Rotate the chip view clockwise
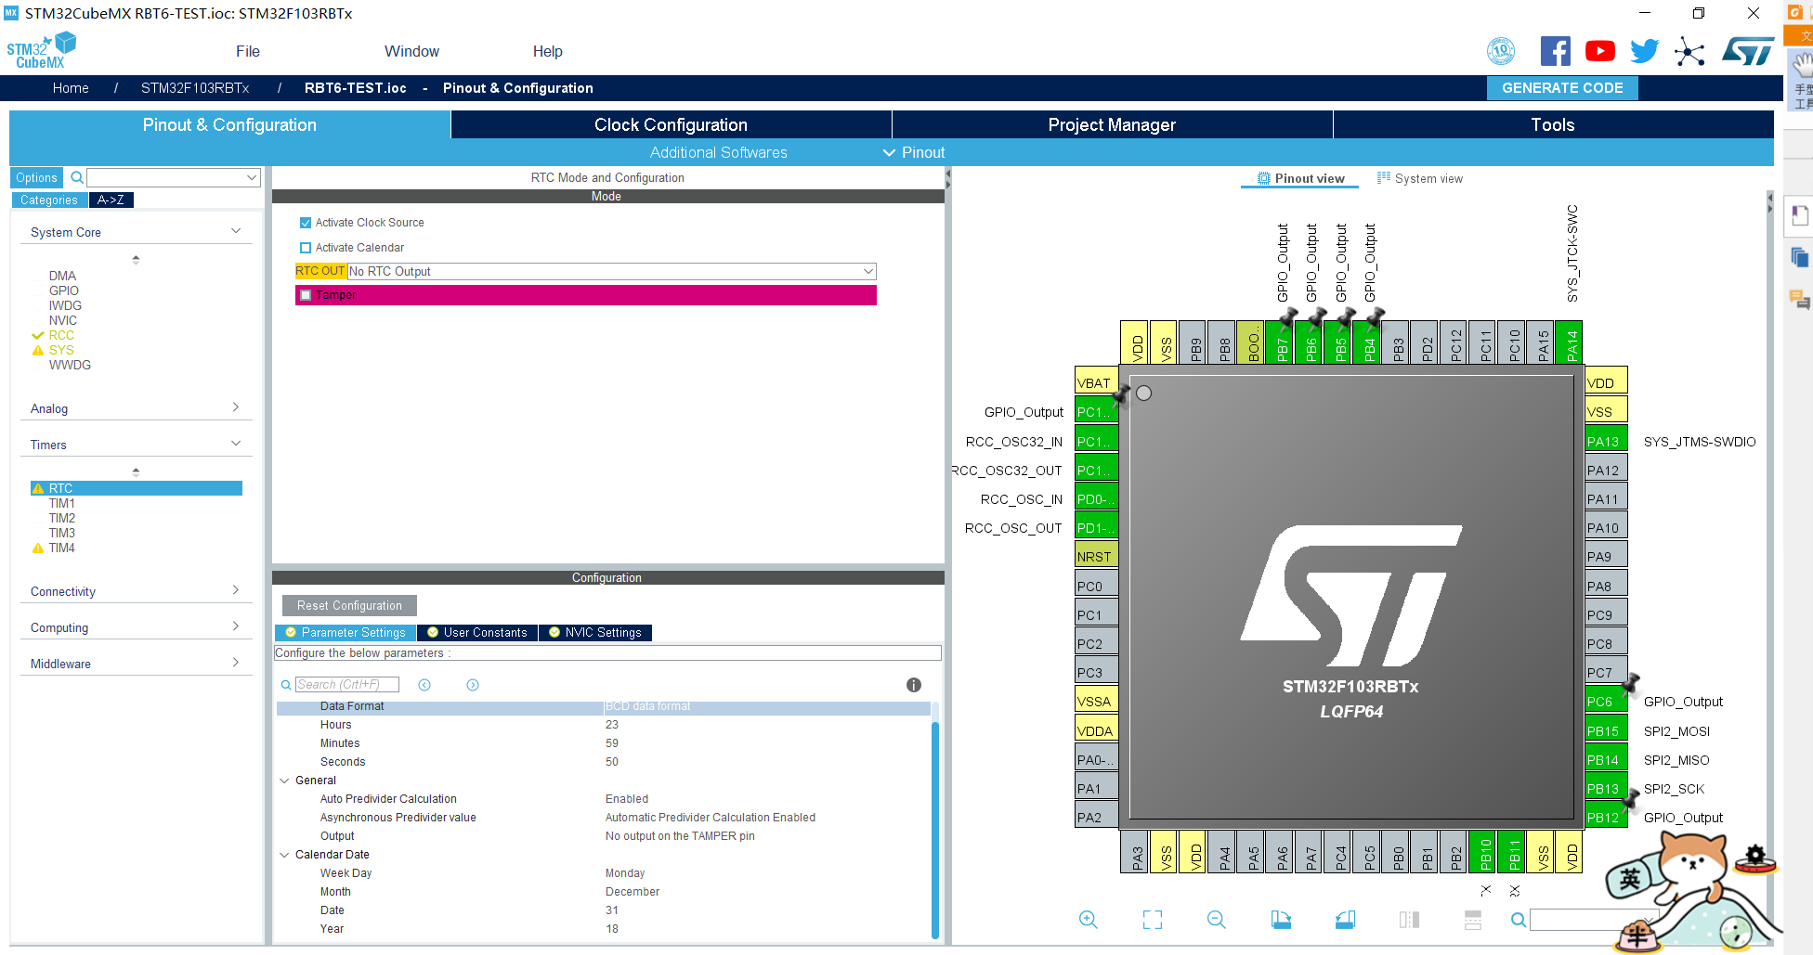Image resolution: width=1813 pixels, height=955 pixels. click(1281, 920)
